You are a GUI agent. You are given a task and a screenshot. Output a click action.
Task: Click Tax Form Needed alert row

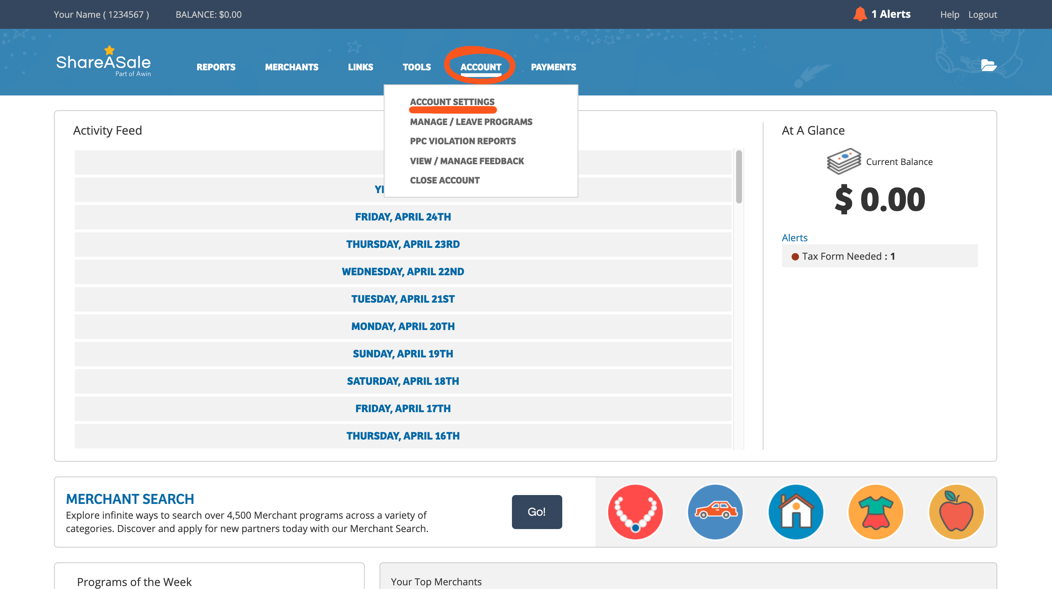(880, 256)
